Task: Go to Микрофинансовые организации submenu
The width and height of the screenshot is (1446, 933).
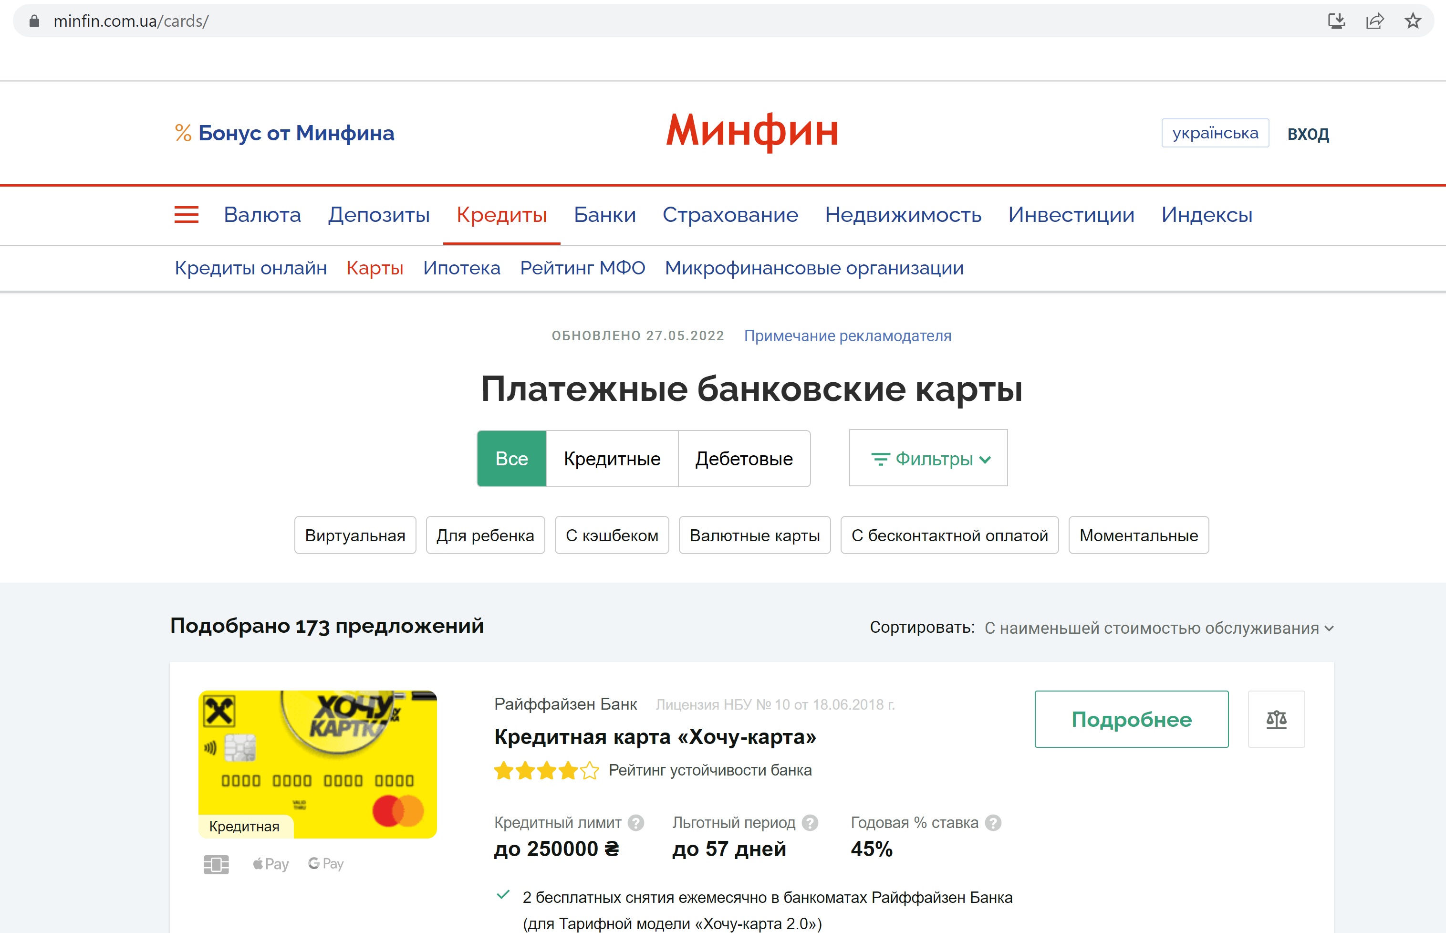Action: pyautogui.click(x=814, y=268)
